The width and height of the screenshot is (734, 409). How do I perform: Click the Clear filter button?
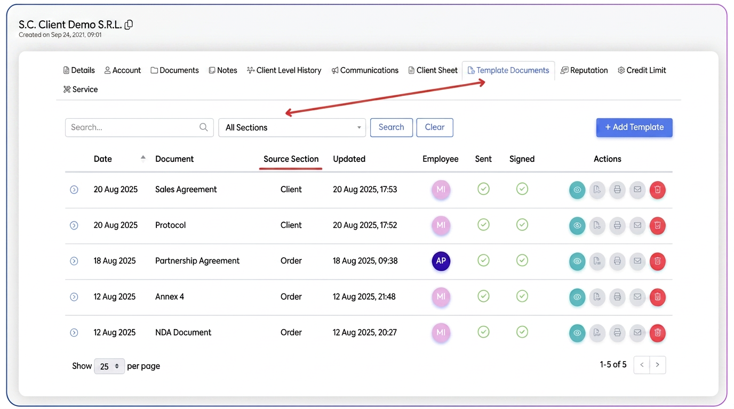point(435,127)
